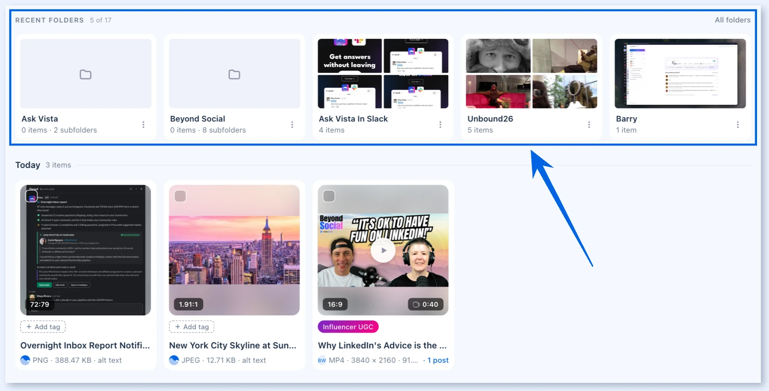Show options for the Ask Vista In Slack folder
The image size is (769, 391).
click(x=440, y=124)
